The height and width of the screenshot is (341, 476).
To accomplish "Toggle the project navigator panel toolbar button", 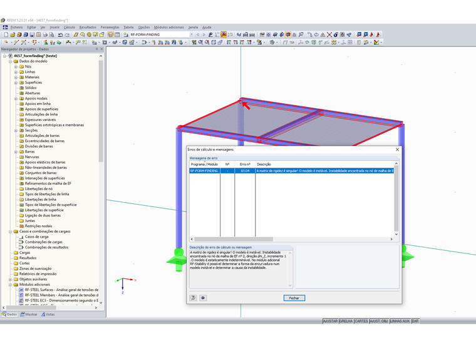I will point(110,34).
